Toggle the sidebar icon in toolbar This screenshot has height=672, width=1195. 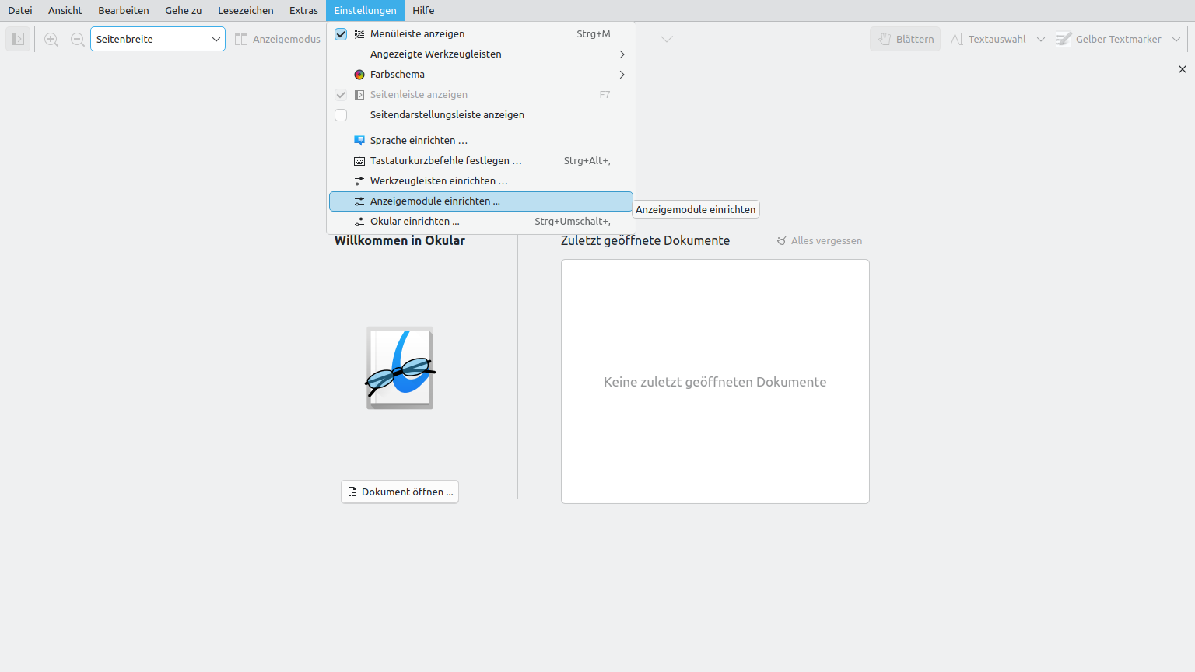[x=18, y=39]
